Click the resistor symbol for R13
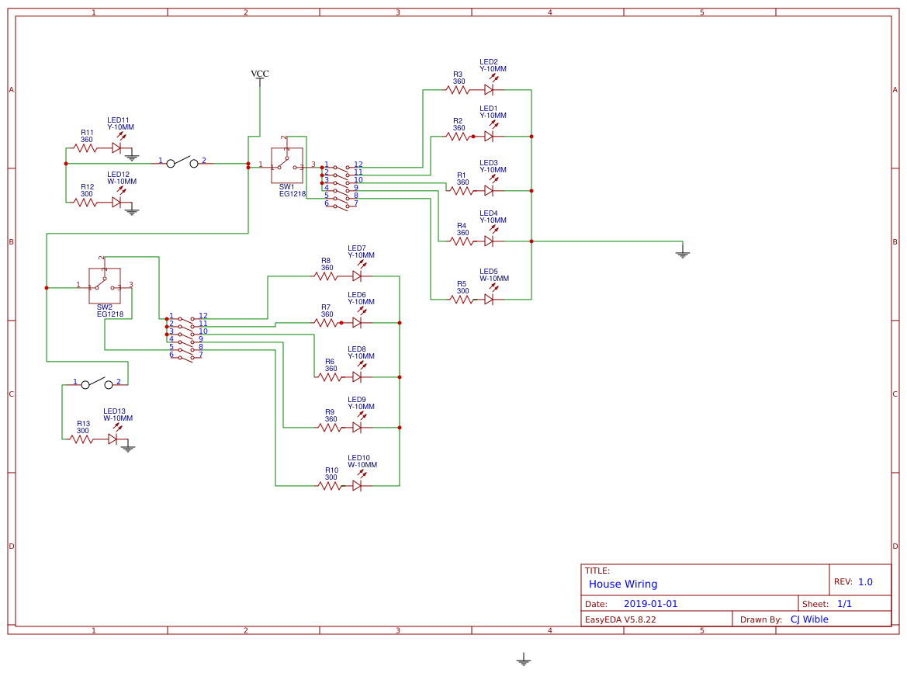This screenshot has height=673, width=907. (81, 437)
